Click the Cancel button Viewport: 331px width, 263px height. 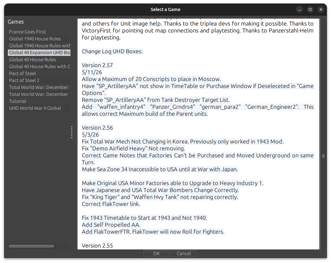(x=184, y=254)
